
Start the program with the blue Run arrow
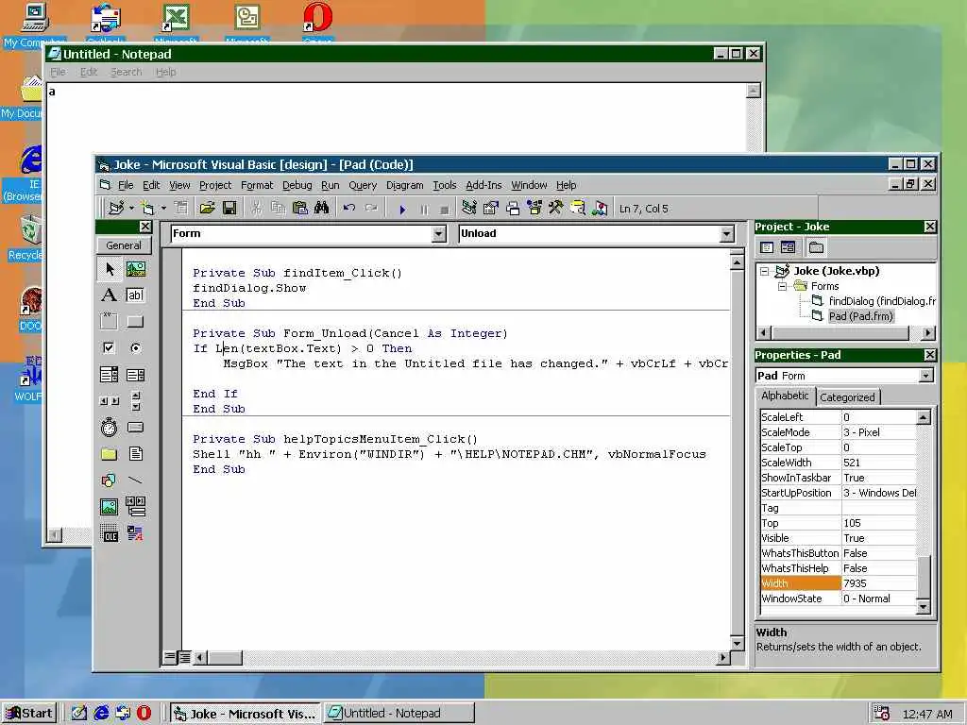tap(402, 209)
